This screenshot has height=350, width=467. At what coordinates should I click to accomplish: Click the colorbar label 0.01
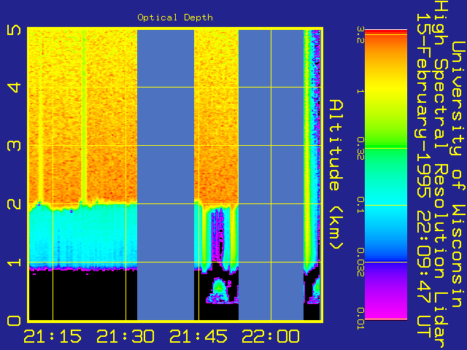pyautogui.click(x=360, y=319)
